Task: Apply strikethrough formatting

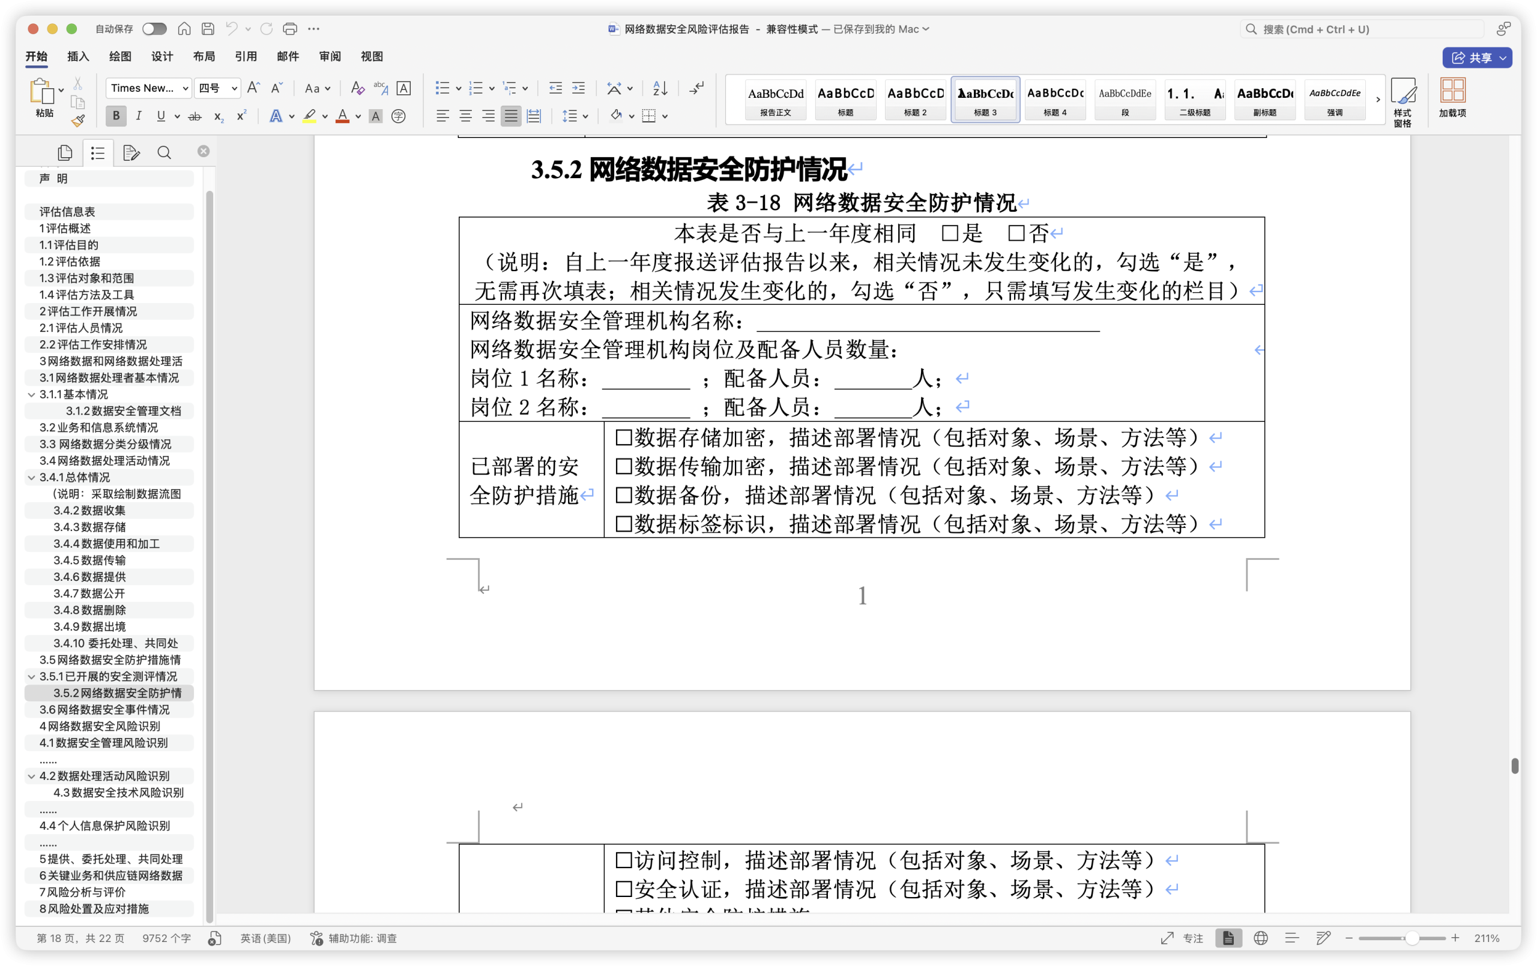Action: 195,116
